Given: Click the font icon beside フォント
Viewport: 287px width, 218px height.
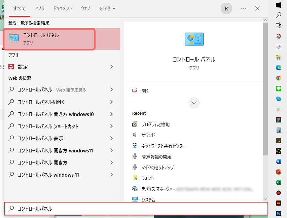Looking at the screenshot, I should coord(135,178).
